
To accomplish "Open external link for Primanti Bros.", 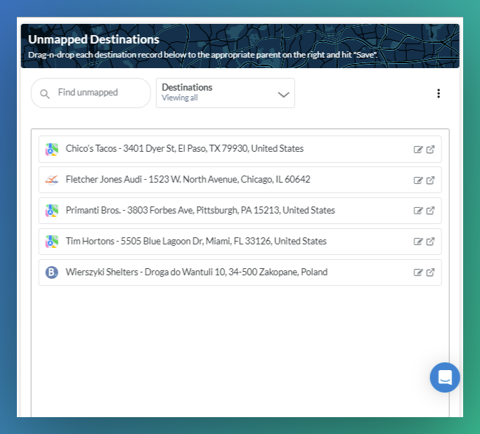I will (430, 211).
